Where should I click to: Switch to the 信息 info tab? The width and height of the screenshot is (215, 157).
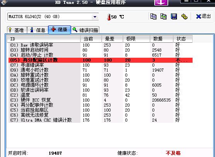tap(38, 30)
